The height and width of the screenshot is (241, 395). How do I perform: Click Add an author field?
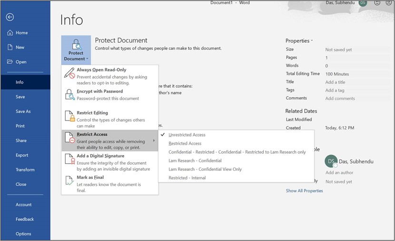pos(339,173)
